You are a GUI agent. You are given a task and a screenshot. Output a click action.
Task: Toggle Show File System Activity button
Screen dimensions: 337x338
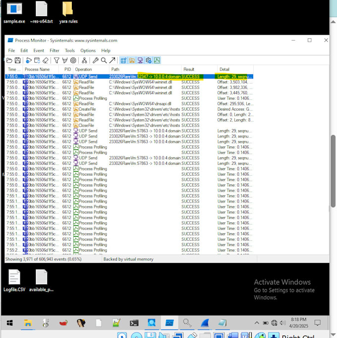click(132, 61)
